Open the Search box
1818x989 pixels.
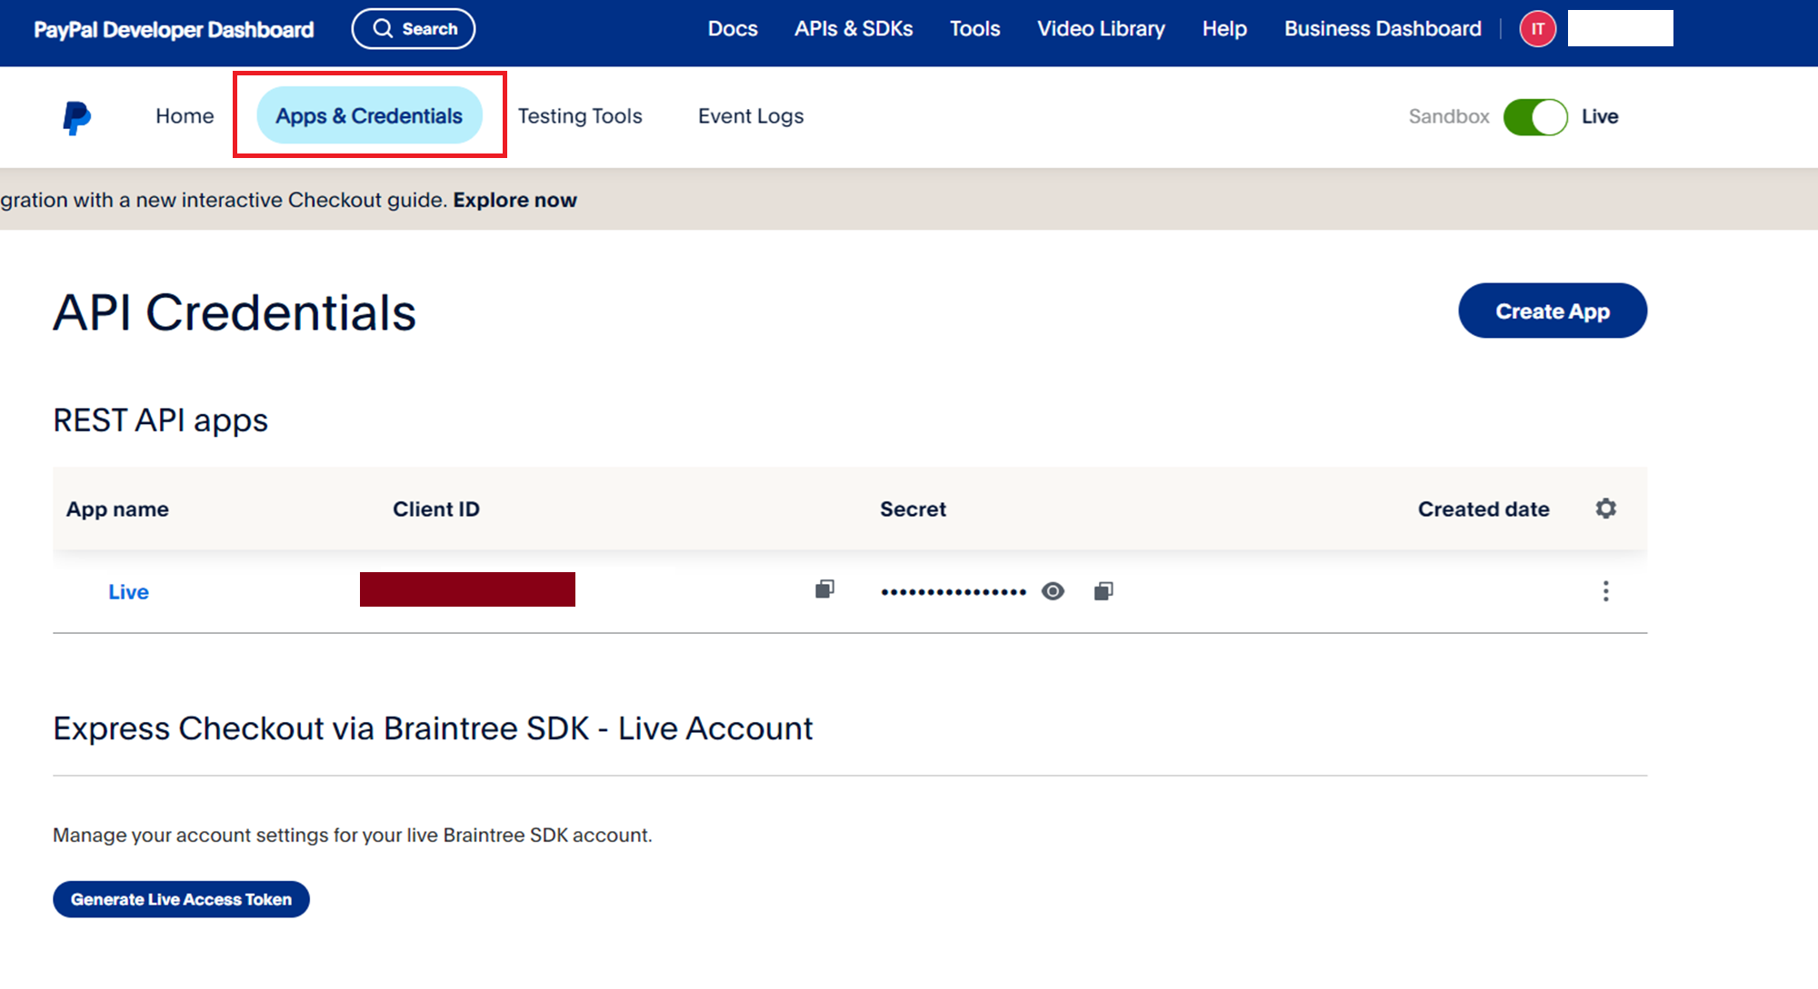(x=414, y=29)
